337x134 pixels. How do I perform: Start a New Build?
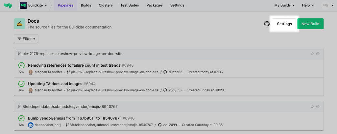[310, 24]
